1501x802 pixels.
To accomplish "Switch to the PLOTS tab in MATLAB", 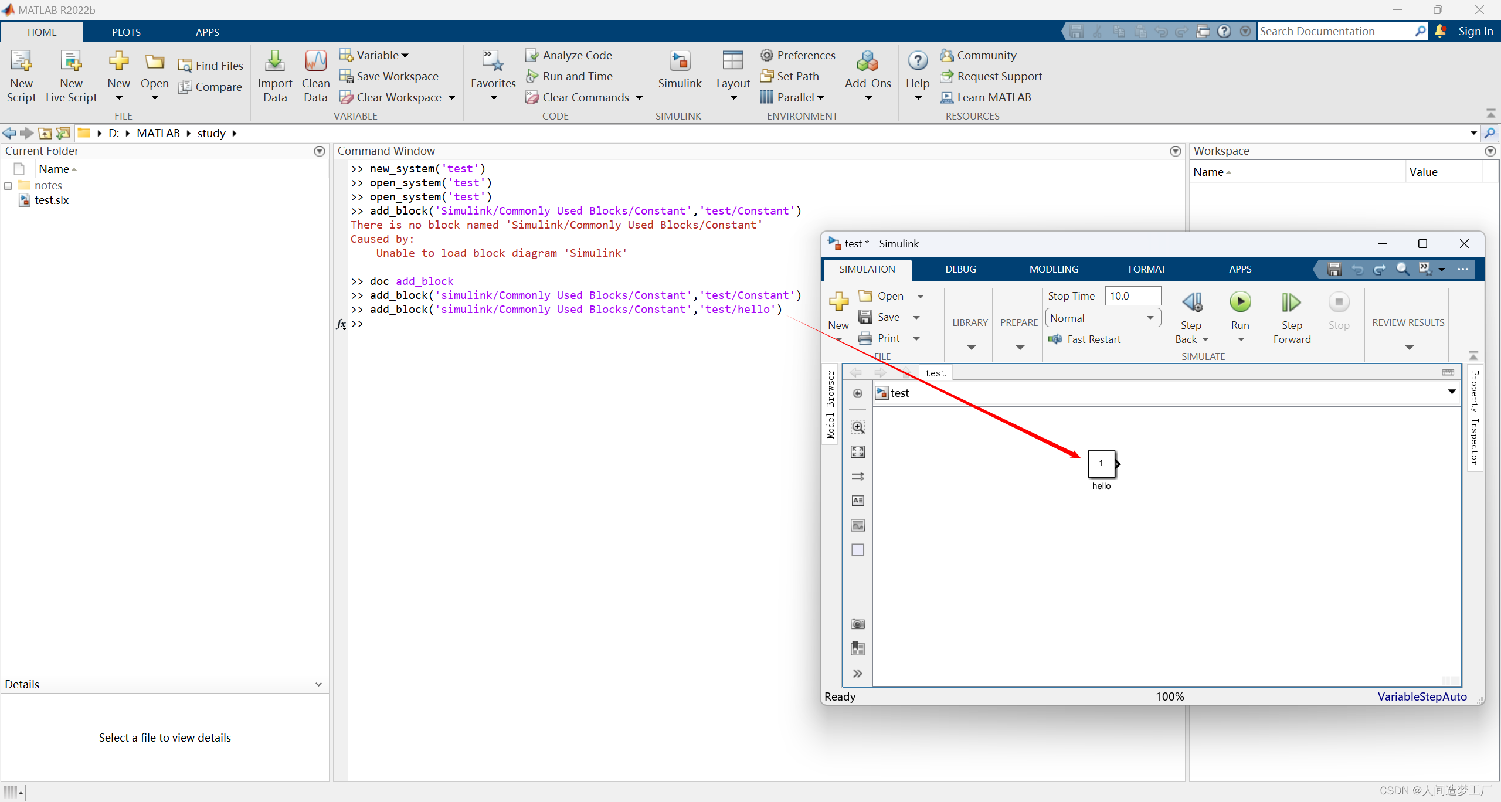I will (126, 32).
